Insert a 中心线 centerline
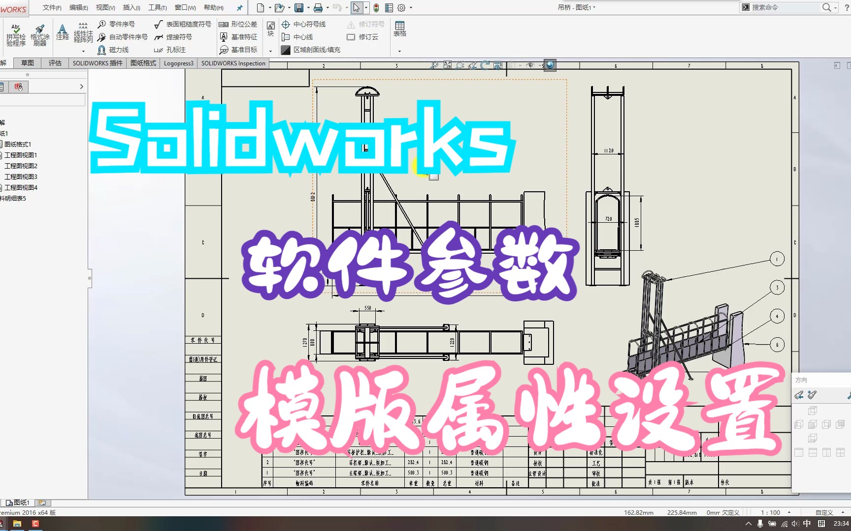 pos(297,37)
